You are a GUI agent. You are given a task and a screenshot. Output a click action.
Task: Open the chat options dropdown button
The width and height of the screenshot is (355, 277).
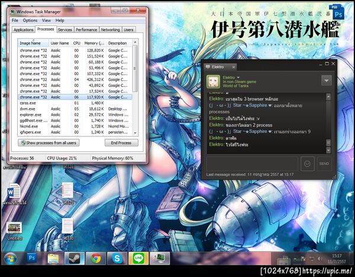click(x=327, y=80)
